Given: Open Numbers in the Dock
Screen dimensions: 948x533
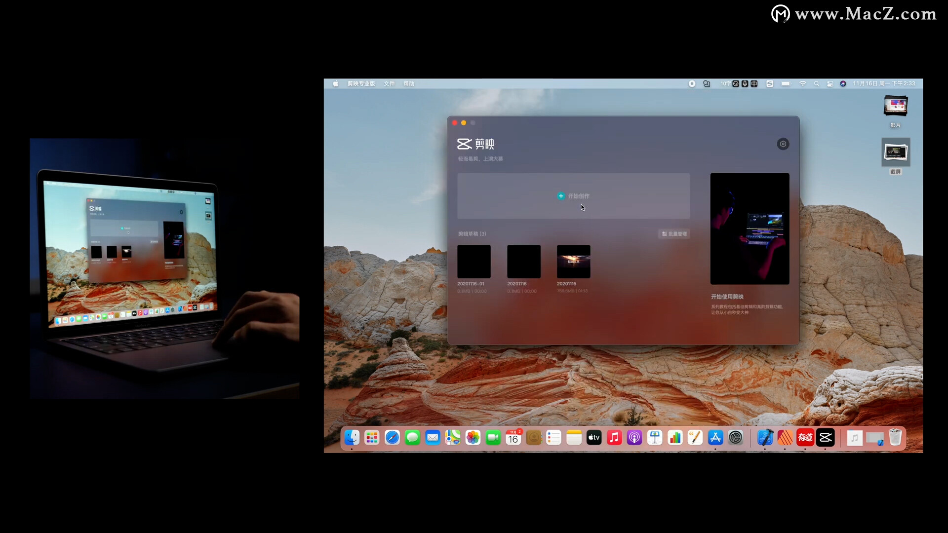Looking at the screenshot, I should pyautogui.click(x=675, y=438).
